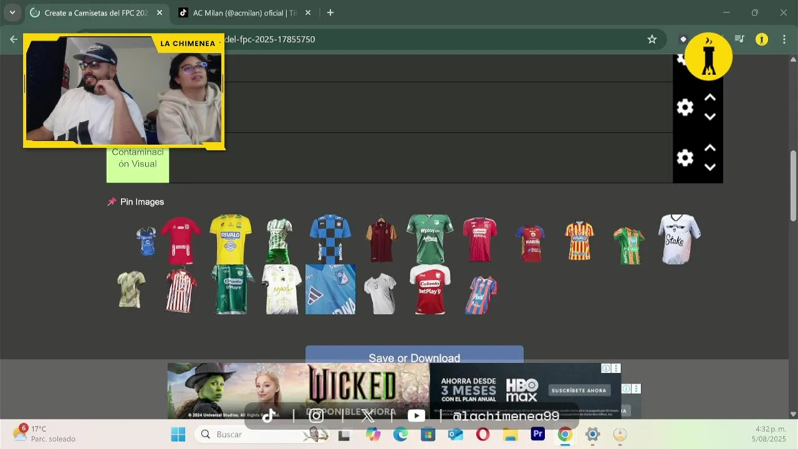This screenshot has width=798, height=449.
Task: Select the white Stake jersey
Action: click(680, 239)
